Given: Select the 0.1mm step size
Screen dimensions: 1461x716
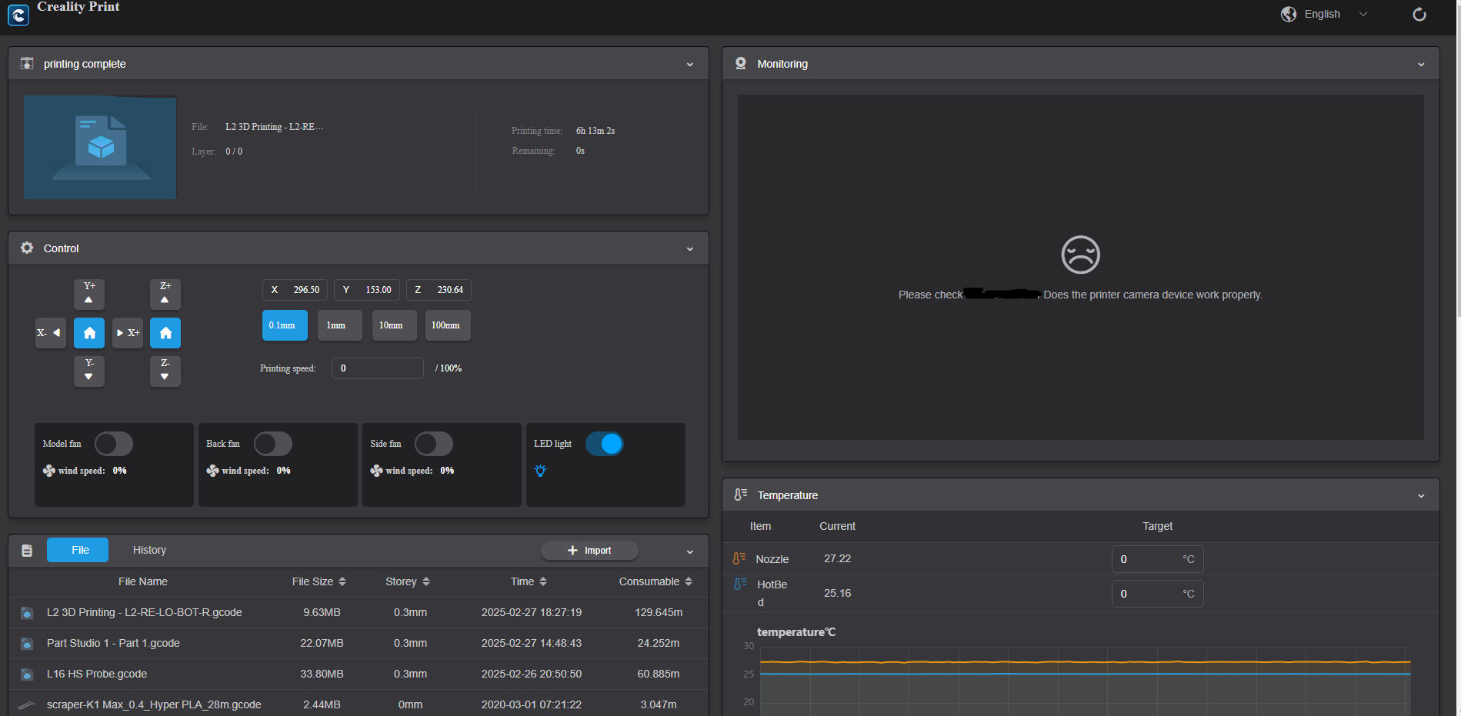Looking at the screenshot, I should (285, 325).
